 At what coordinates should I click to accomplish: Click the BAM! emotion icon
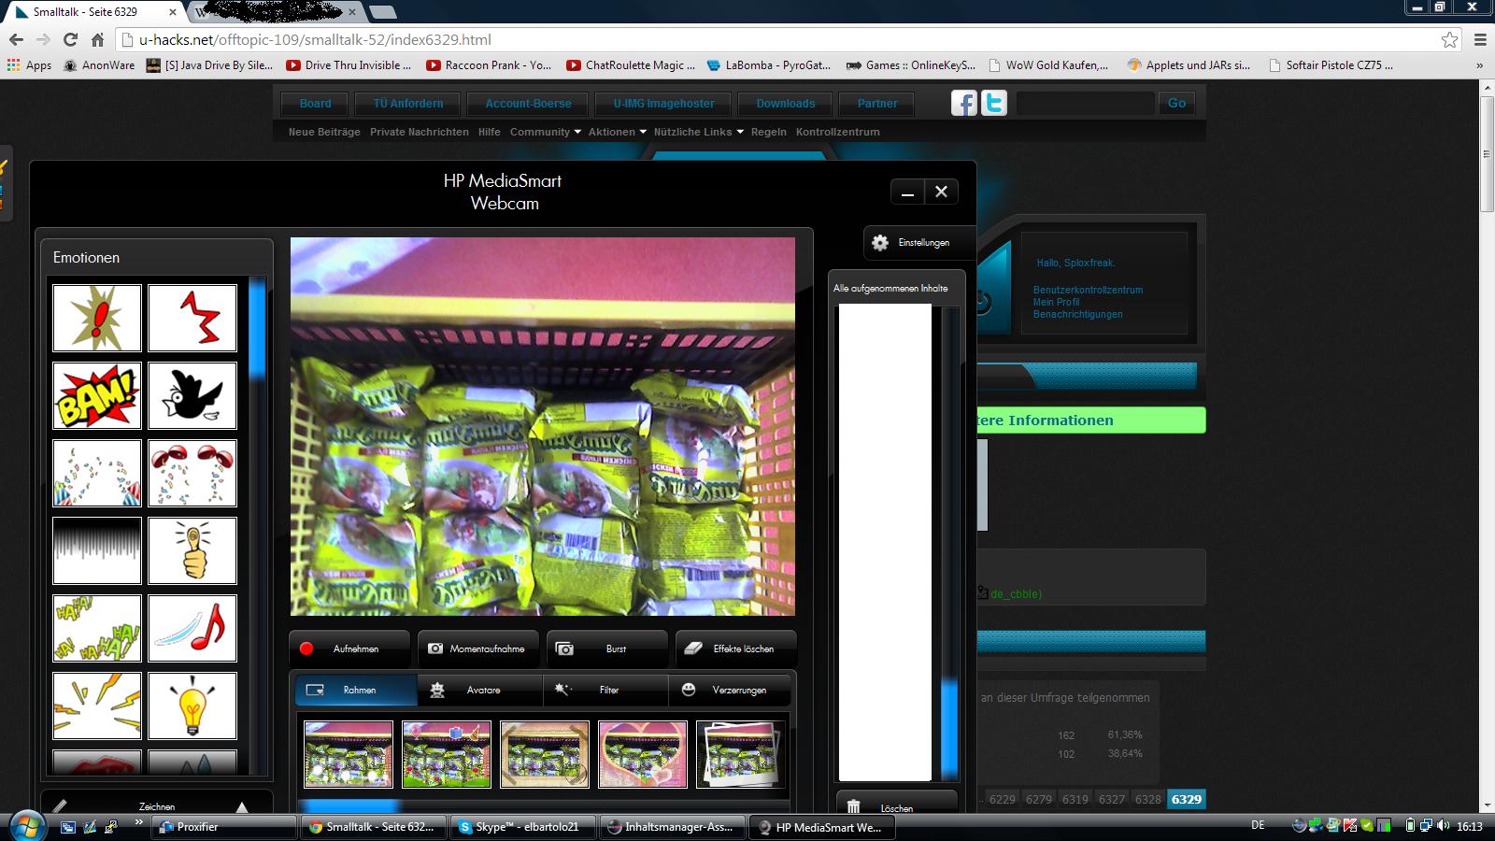pyautogui.click(x=97, y=396)
